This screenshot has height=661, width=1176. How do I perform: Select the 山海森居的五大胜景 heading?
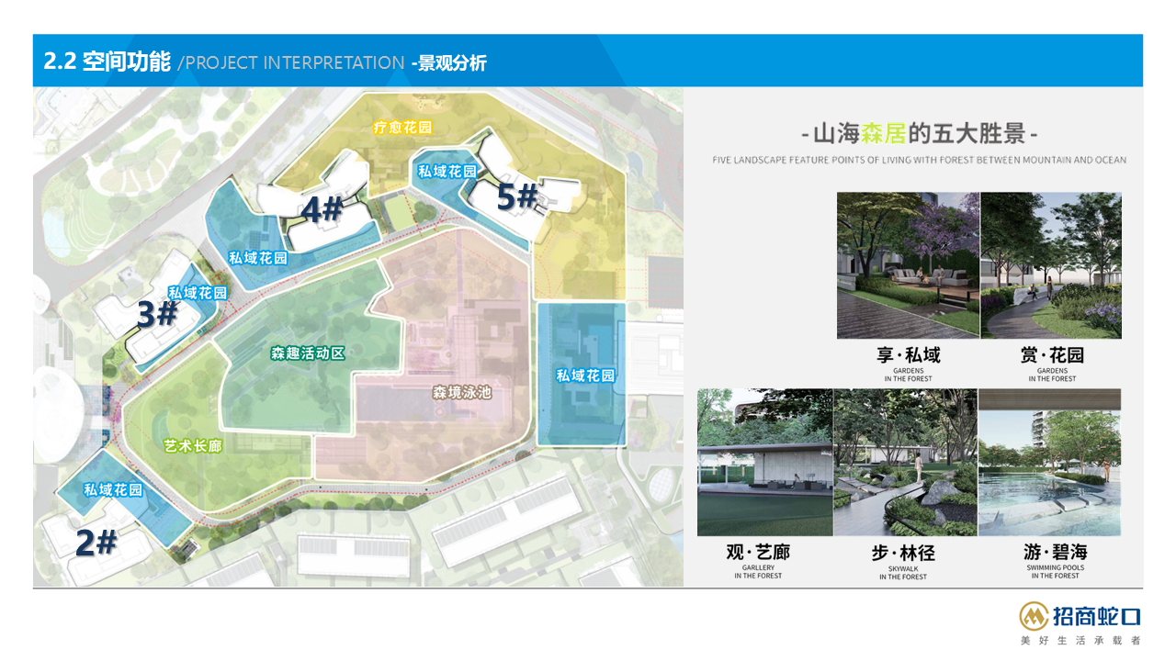click(x=919, y=134)
